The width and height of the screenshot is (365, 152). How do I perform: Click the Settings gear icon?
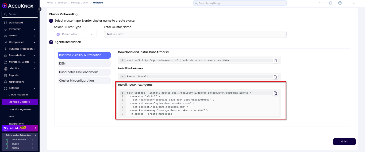tap(6, 88)
